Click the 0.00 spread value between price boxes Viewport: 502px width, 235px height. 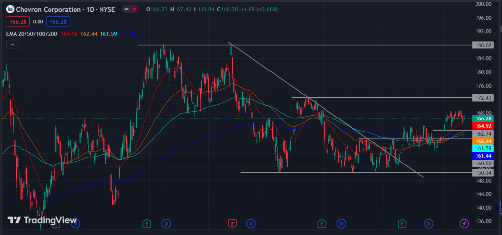tap(38, 22)
